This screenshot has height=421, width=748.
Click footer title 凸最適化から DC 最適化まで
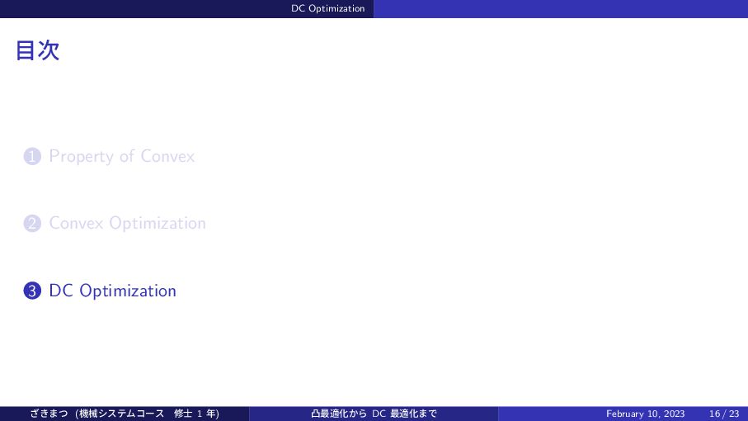pyautogui.click(x=374, y=414)
